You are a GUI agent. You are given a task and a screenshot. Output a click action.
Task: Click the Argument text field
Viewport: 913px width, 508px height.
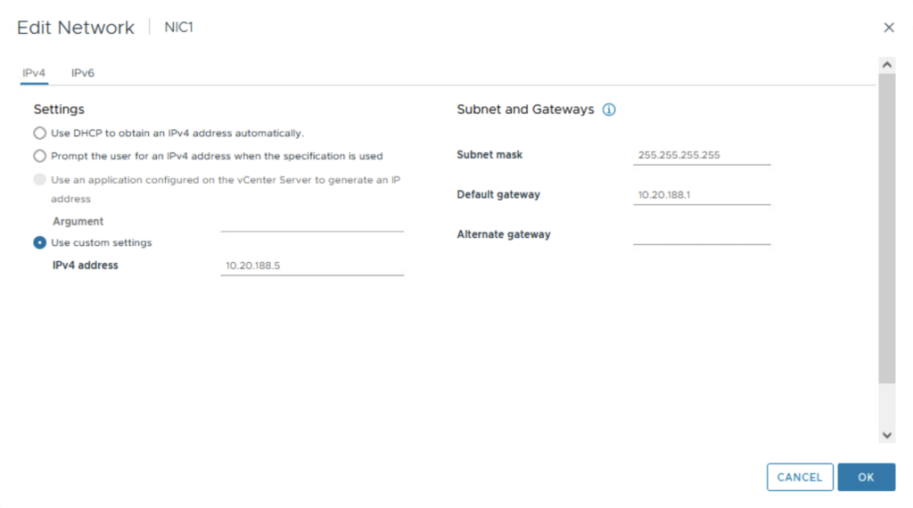pos(312,221)
